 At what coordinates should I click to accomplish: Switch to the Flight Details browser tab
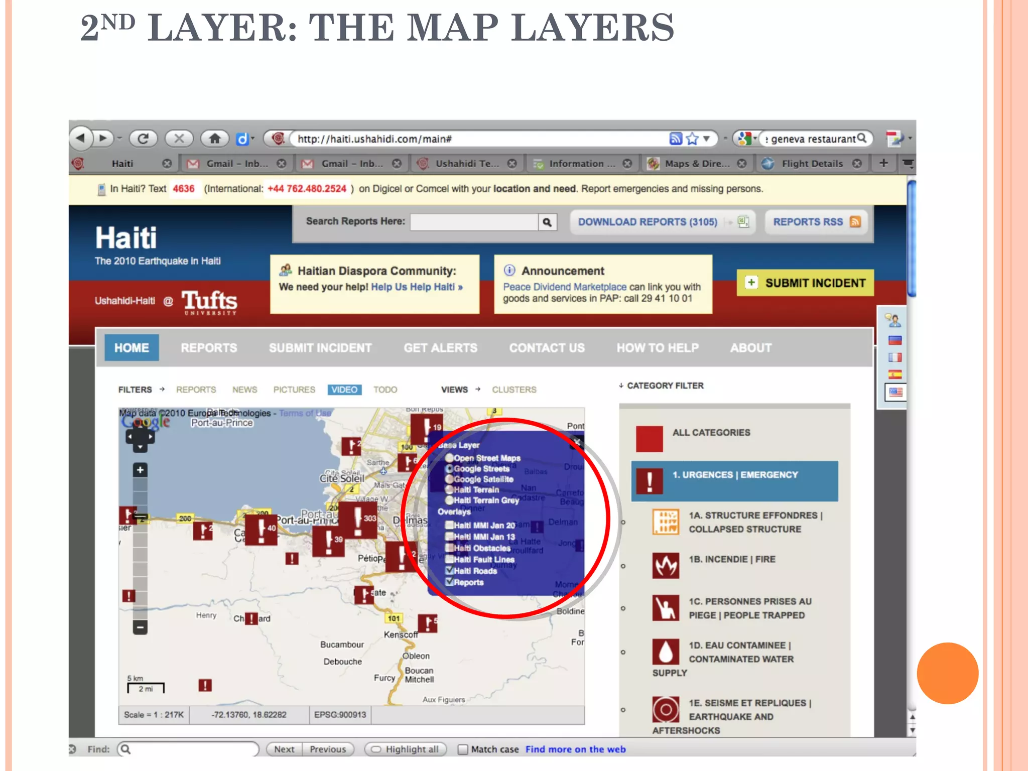(x=812, y=164)
